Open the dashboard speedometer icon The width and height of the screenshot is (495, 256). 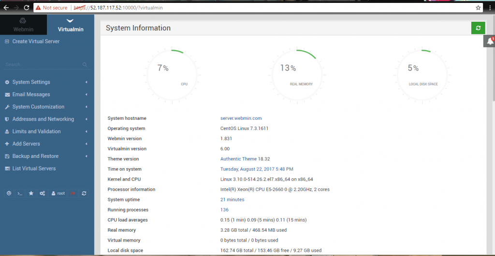pyautogui.click(x=9, y=193)
